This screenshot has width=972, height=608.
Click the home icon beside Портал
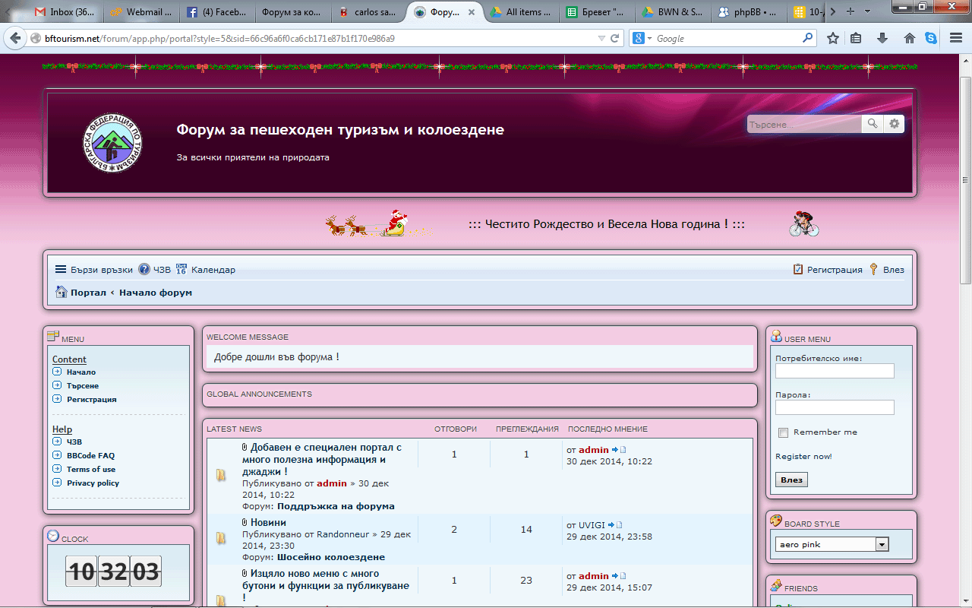(x=62, y=292)
